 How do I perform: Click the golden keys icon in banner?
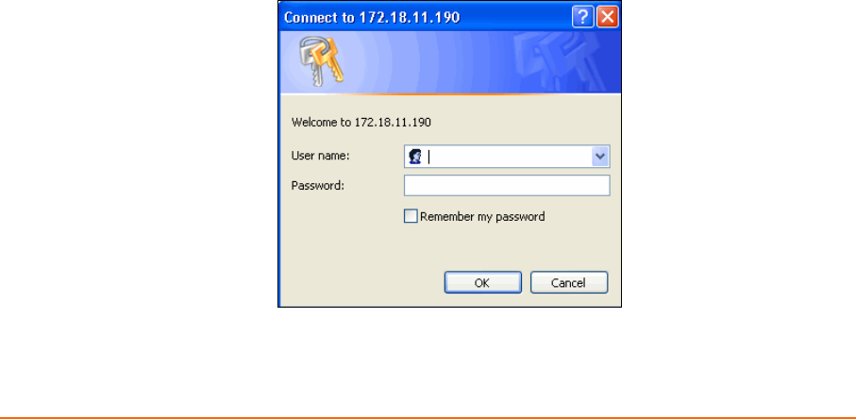[x=320, y=62]
